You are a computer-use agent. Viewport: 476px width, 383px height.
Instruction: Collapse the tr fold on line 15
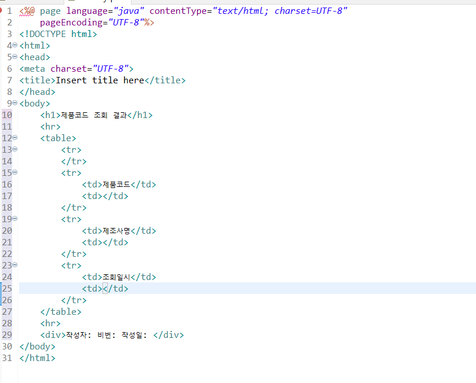coord(14,172)
